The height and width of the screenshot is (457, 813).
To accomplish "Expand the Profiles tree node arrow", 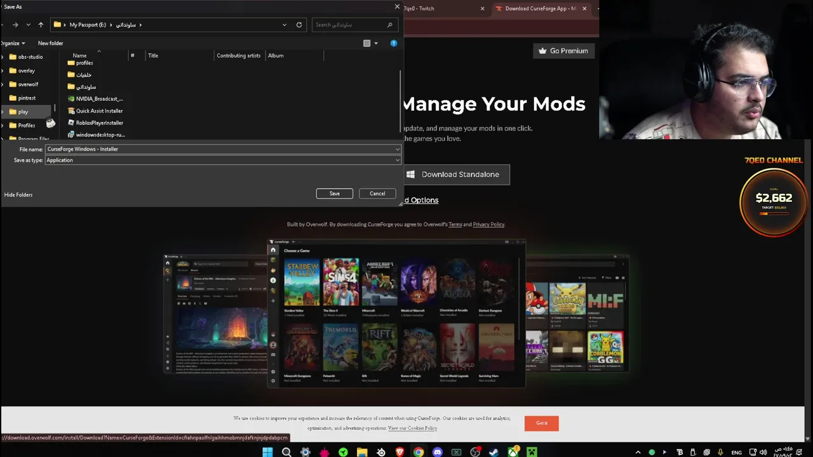I will tap(3, 125).
